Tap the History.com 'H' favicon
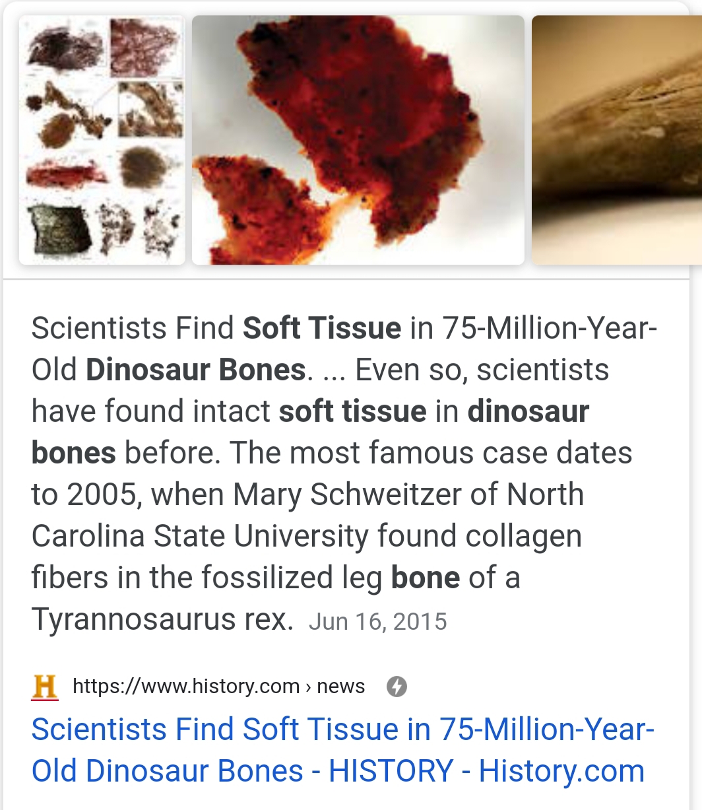The width and height of the screenshot is (702, 810). pos(45,687)
